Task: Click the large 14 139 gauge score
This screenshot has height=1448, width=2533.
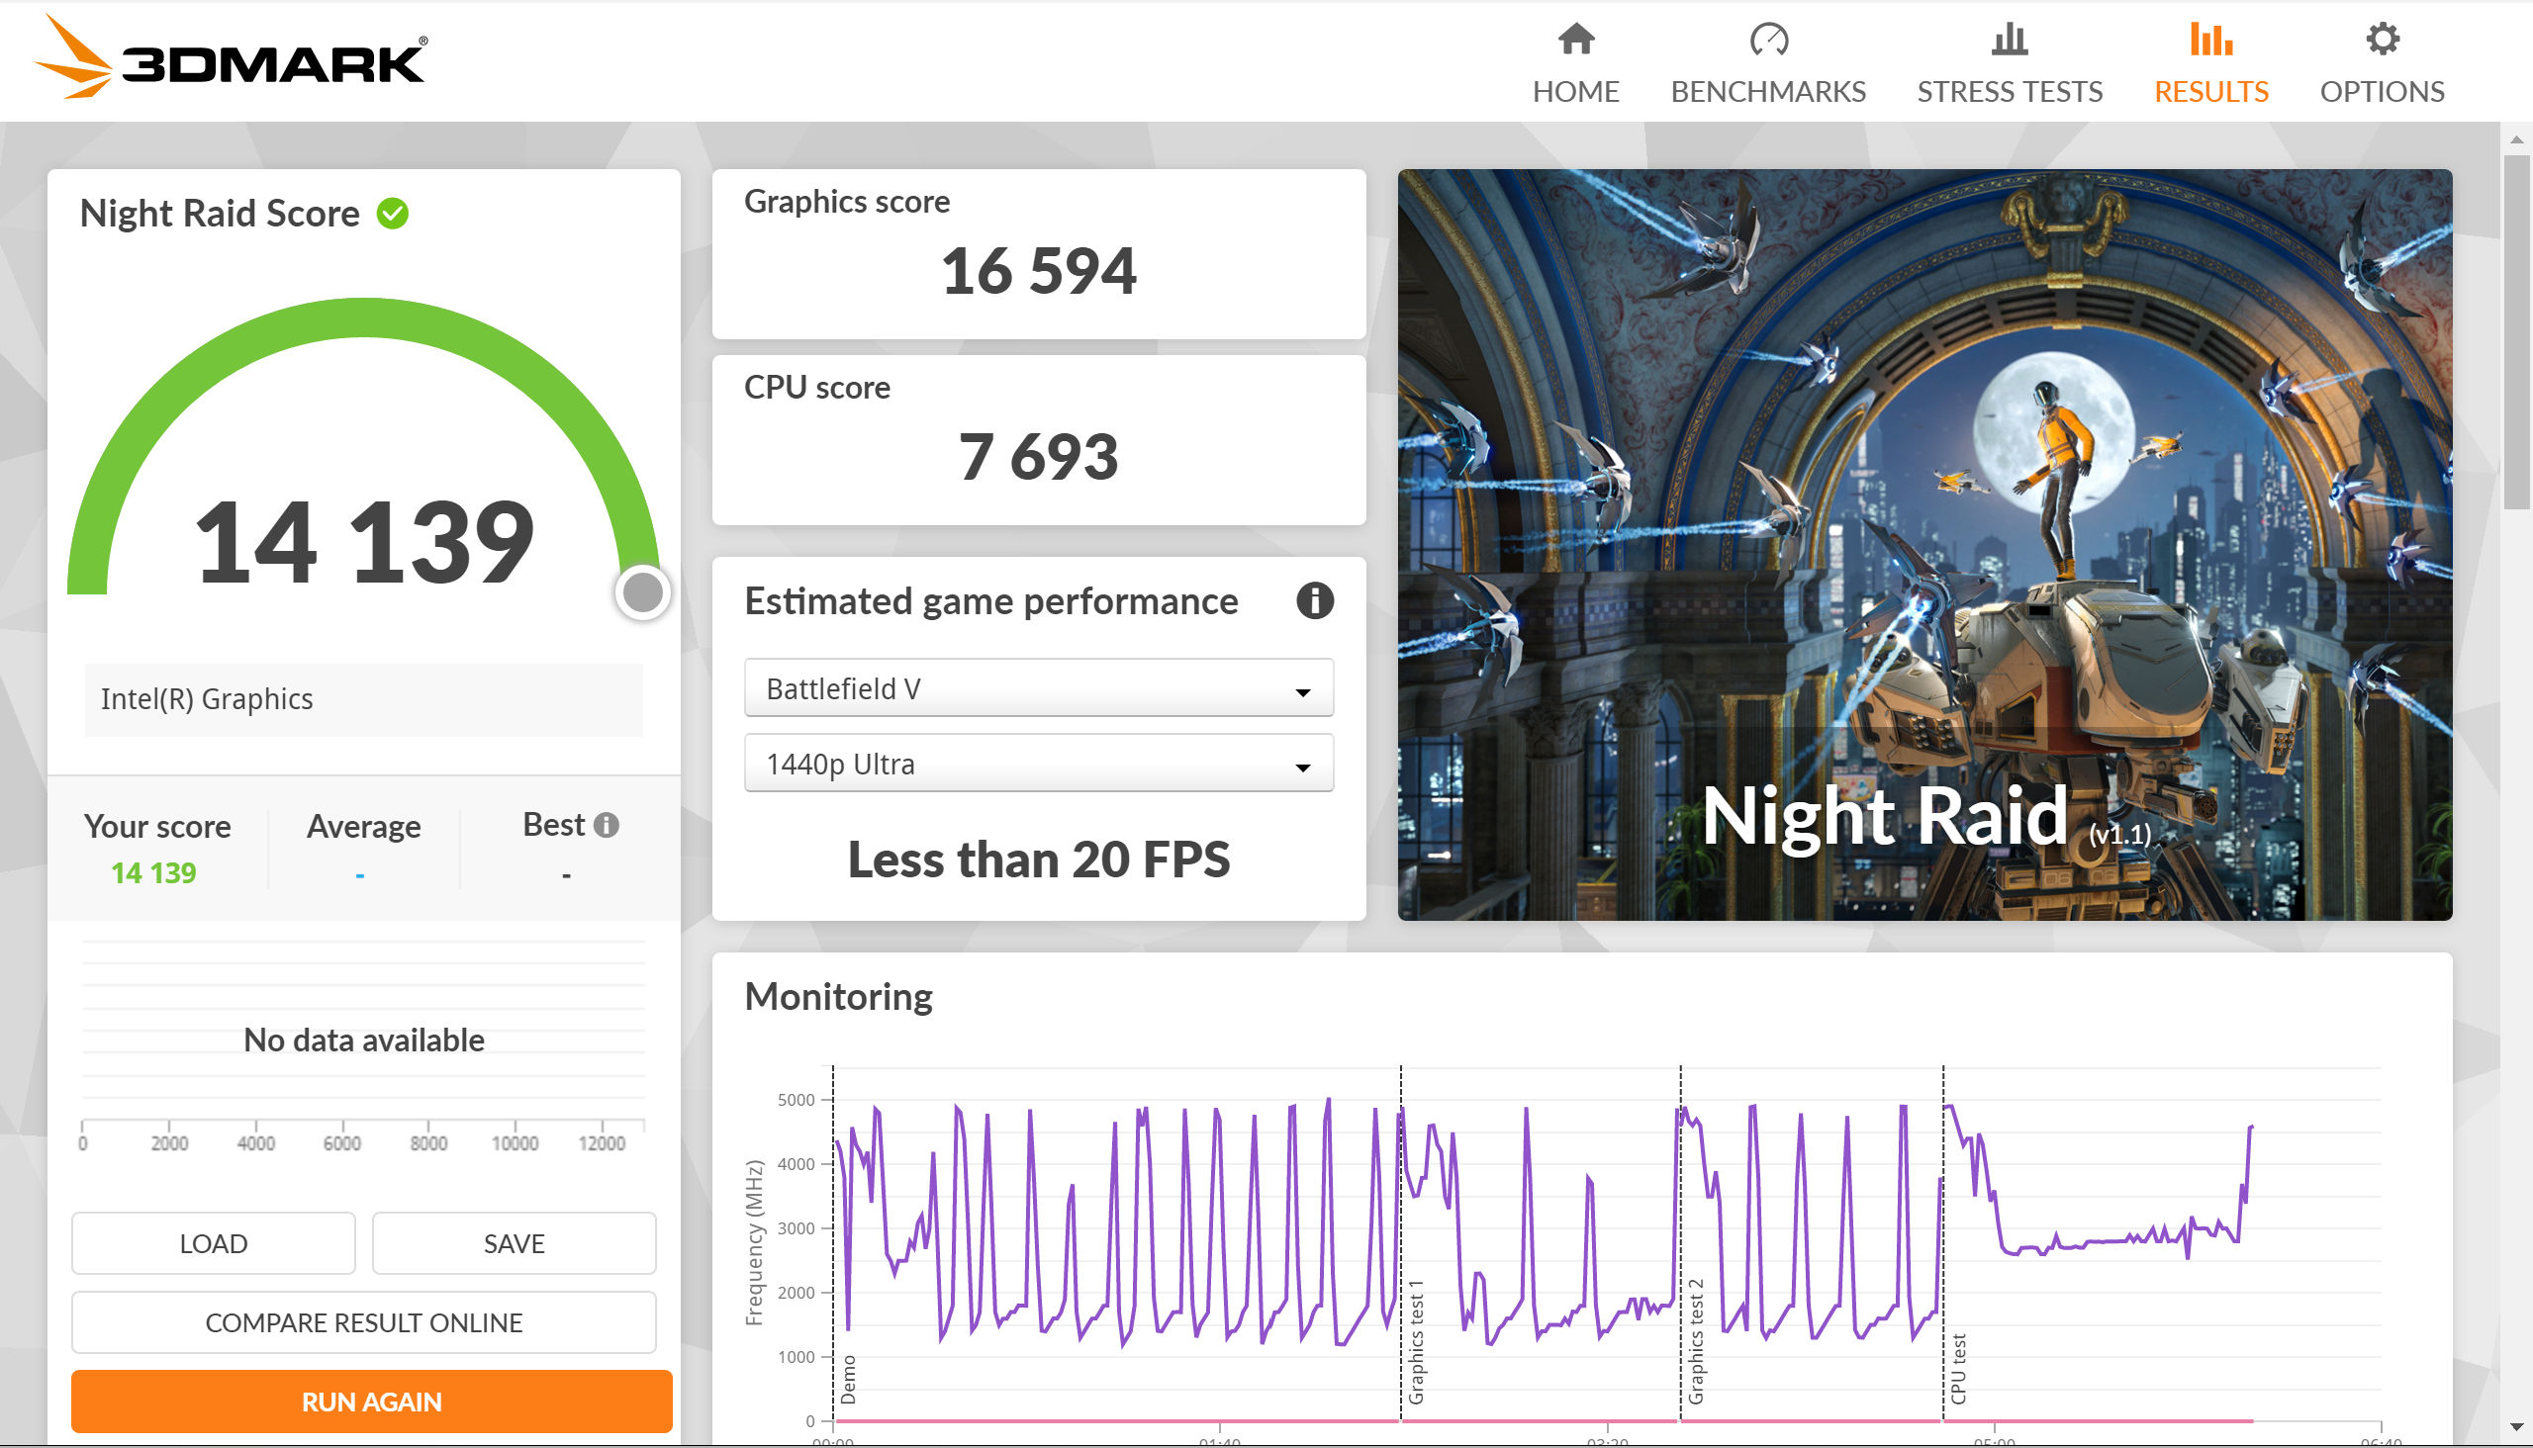Action: point(364,542)
